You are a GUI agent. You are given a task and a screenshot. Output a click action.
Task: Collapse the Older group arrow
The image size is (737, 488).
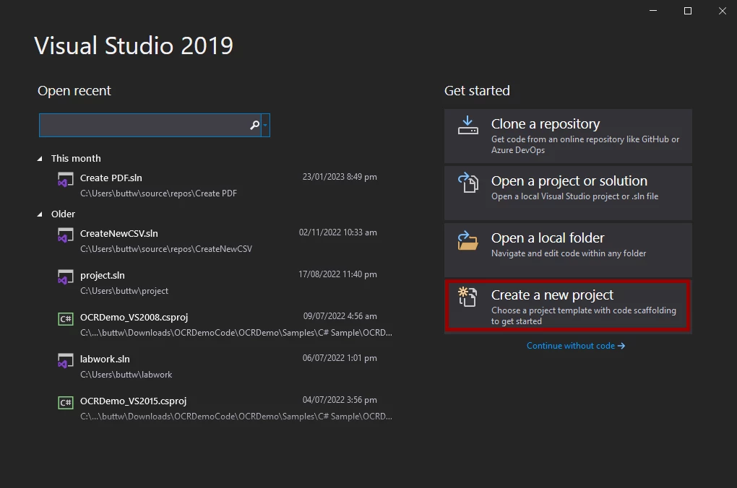point(40,214)
